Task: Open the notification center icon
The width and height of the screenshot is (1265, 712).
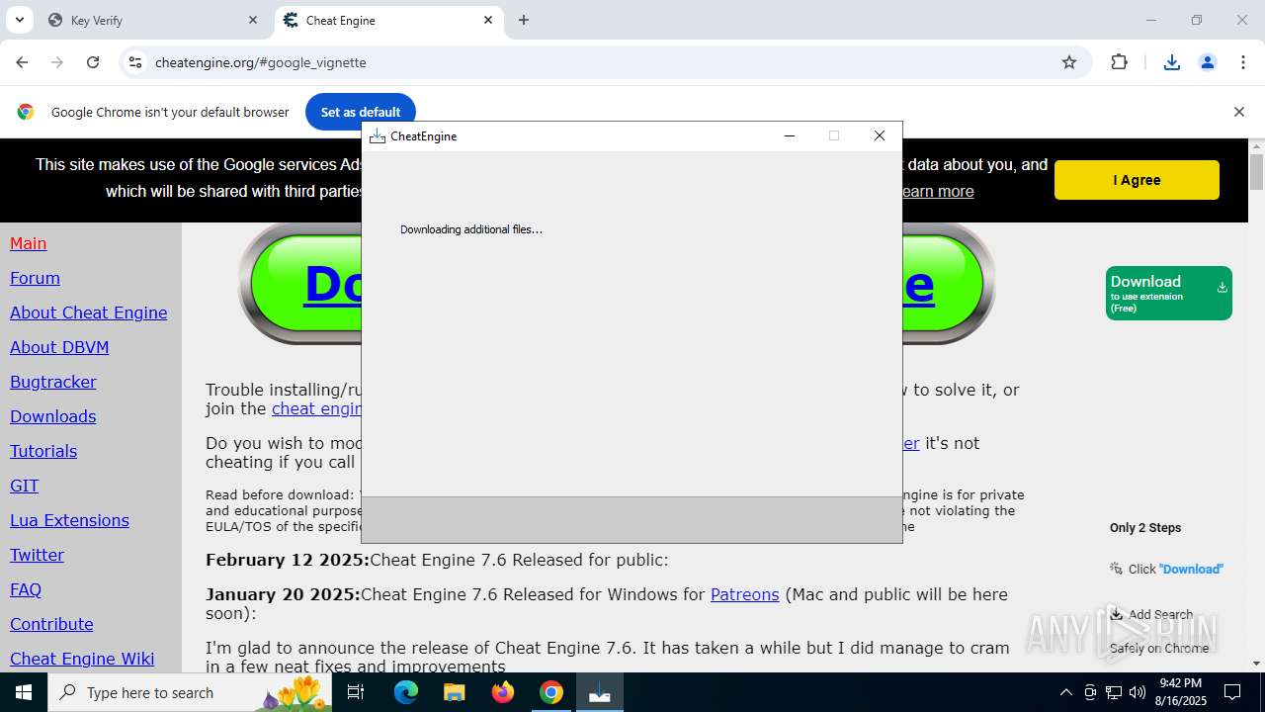Action: 1233,692
